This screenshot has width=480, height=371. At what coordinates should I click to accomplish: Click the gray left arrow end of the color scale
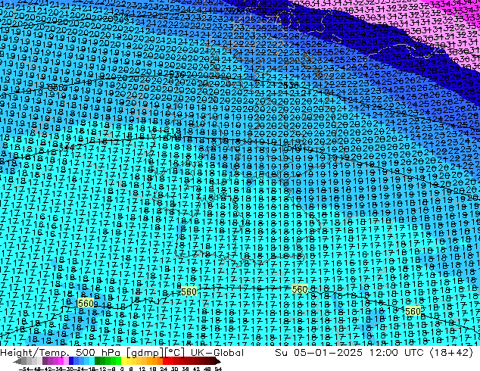[x=17, y=361]
